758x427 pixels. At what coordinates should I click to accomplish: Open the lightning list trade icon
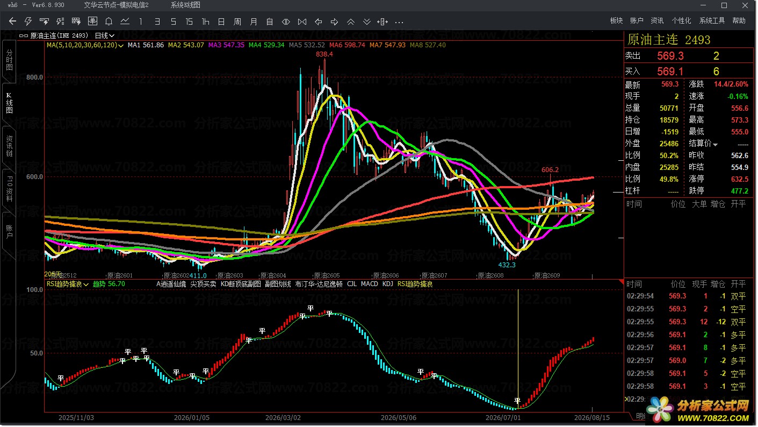60,22
